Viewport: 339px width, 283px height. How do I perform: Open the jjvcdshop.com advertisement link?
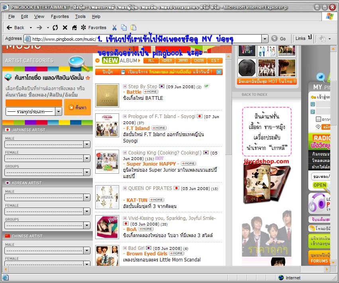(266, 161)
